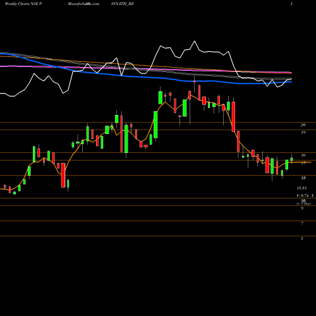The height and width of the screenshot is (316, 316).
Task: Click the price axis label 5
Action: pos(302,239)
